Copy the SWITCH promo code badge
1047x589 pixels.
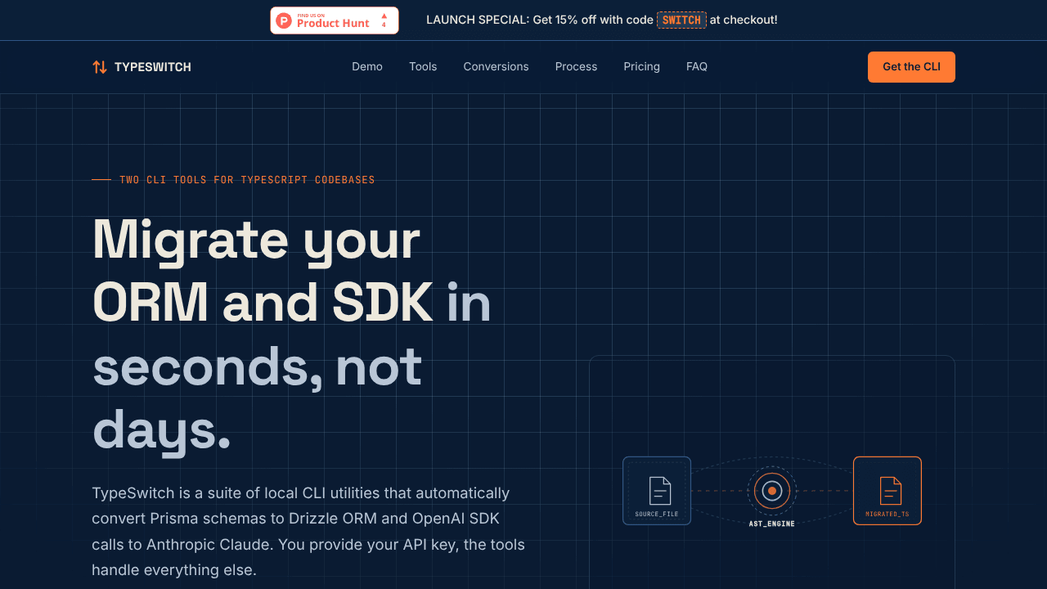point(681,20)
